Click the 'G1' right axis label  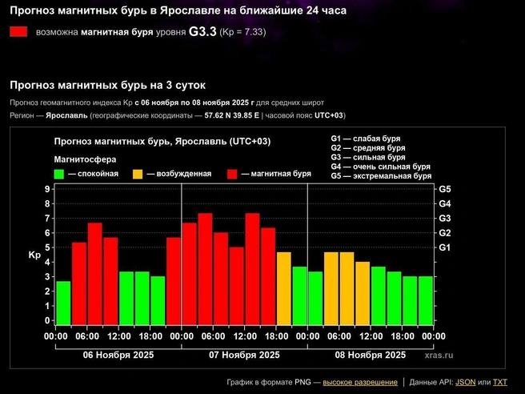pos(445,247)
